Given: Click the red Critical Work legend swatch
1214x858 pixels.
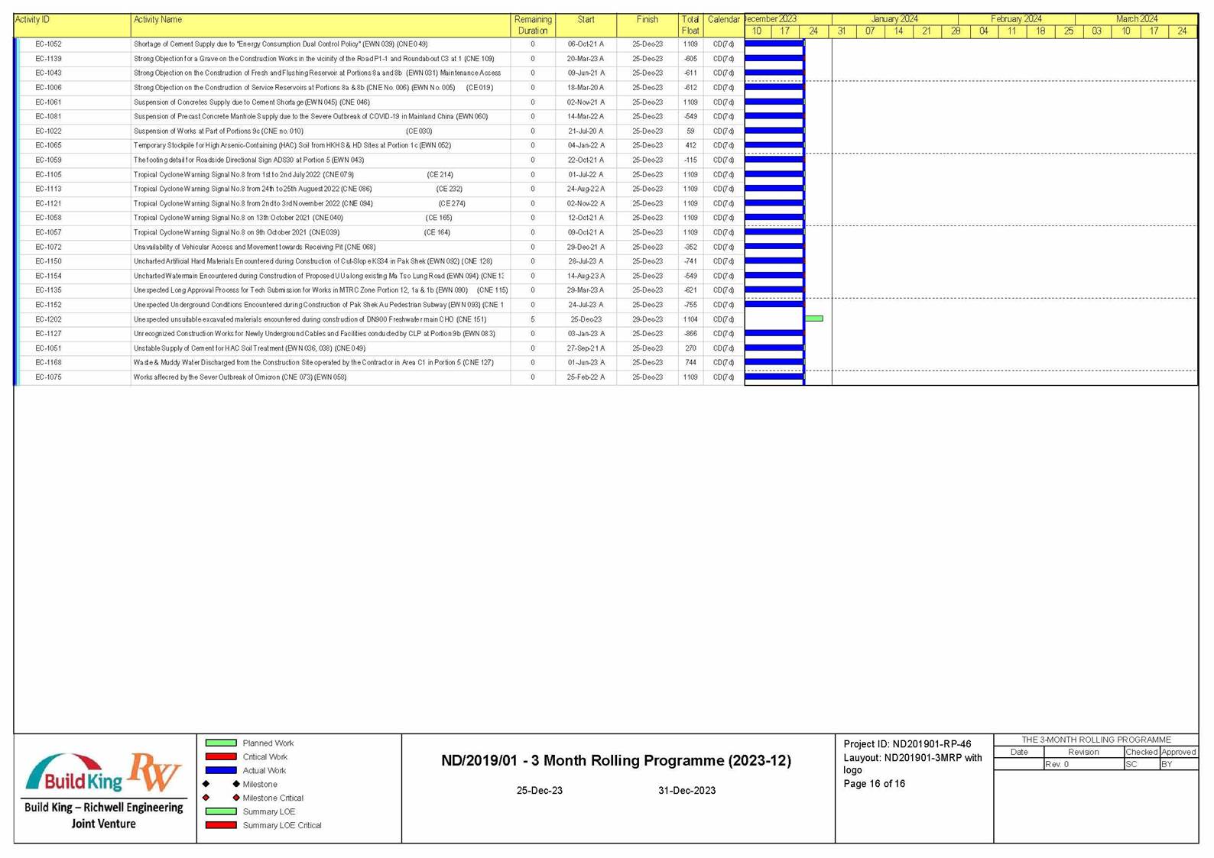Looking at the screenshot, I should click(221, 756).
